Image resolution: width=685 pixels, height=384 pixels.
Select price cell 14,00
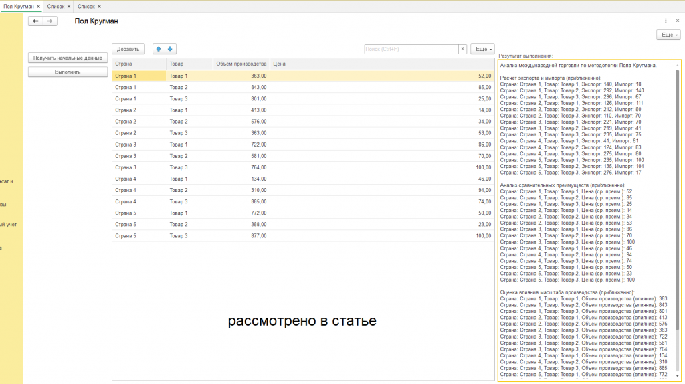pyautogui.click(x=382, y=110)
